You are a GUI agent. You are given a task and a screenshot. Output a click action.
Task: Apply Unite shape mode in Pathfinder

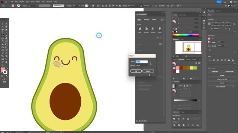(174, 119)
